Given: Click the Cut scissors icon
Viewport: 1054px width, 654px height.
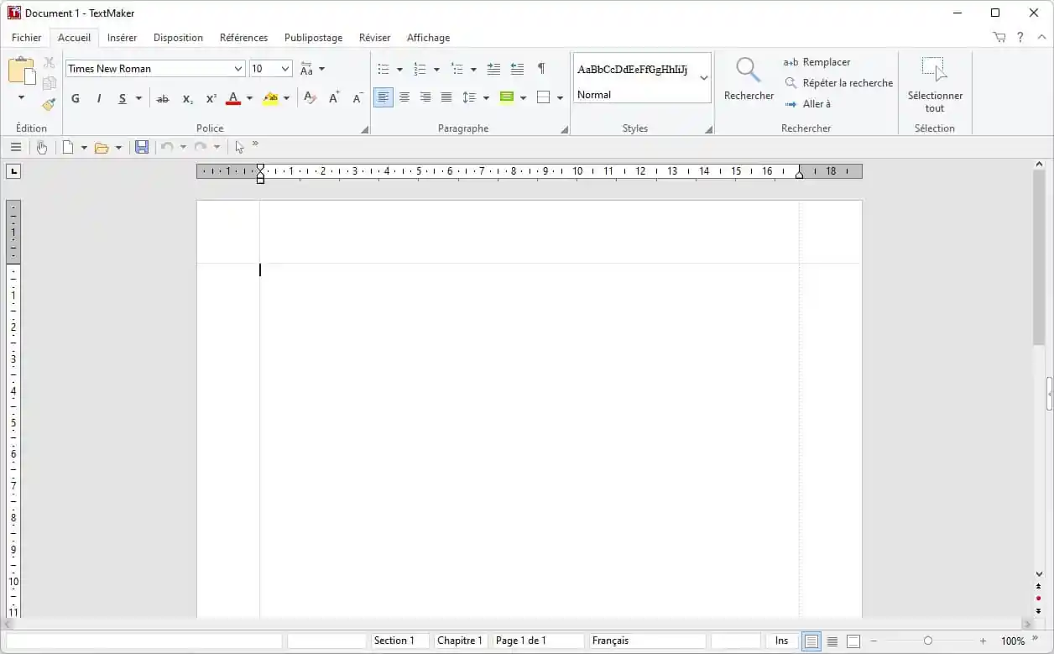Looking at the screenshot, I should (x=49, y=63).
